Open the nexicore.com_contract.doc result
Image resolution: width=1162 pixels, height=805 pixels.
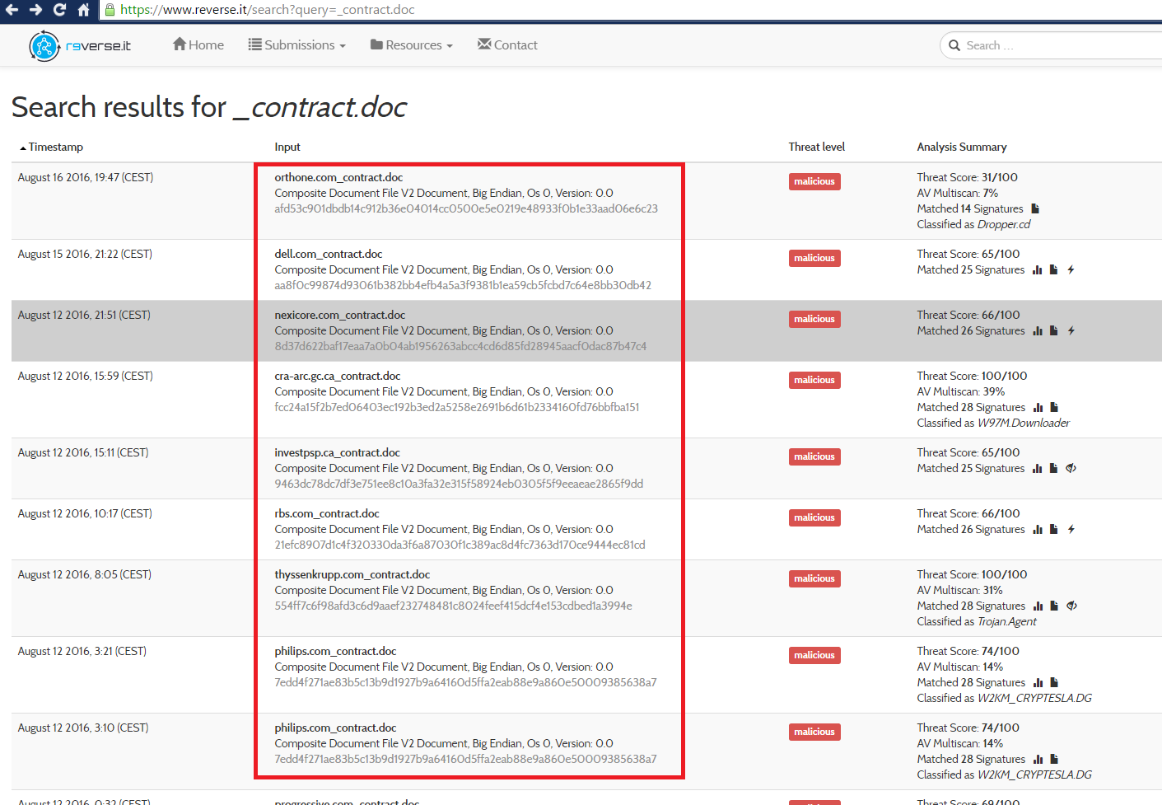[340, 315]
